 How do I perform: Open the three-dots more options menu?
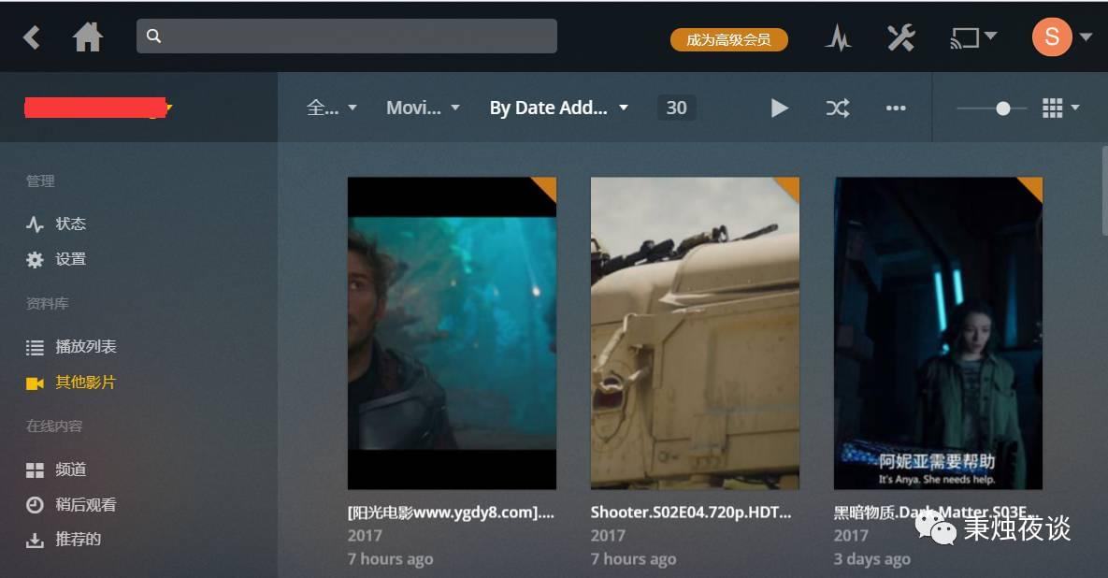pos(896,108)
